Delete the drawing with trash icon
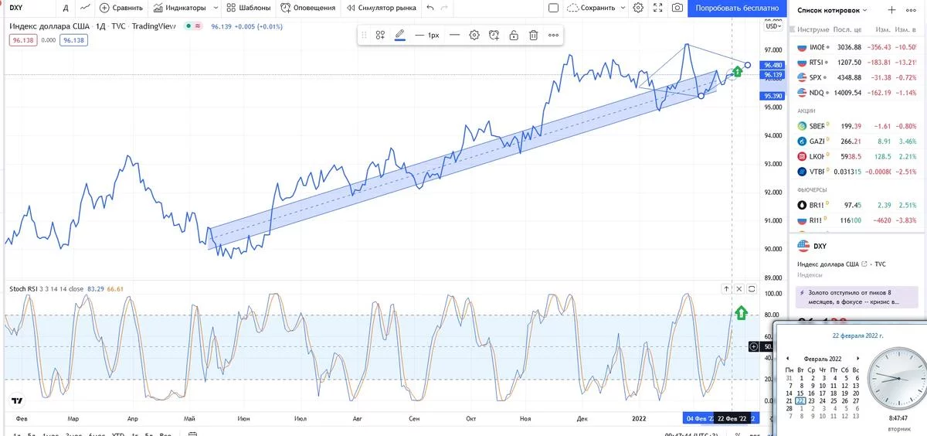Image resolution: width=927 pixels, height=436 pixels. tap(534, 35)
